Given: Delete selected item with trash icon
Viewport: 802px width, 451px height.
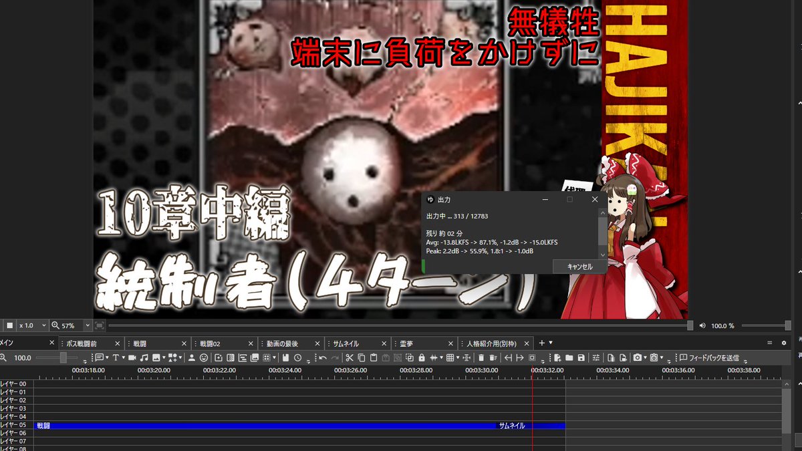Looking at the screenshot, I should 481,357.
